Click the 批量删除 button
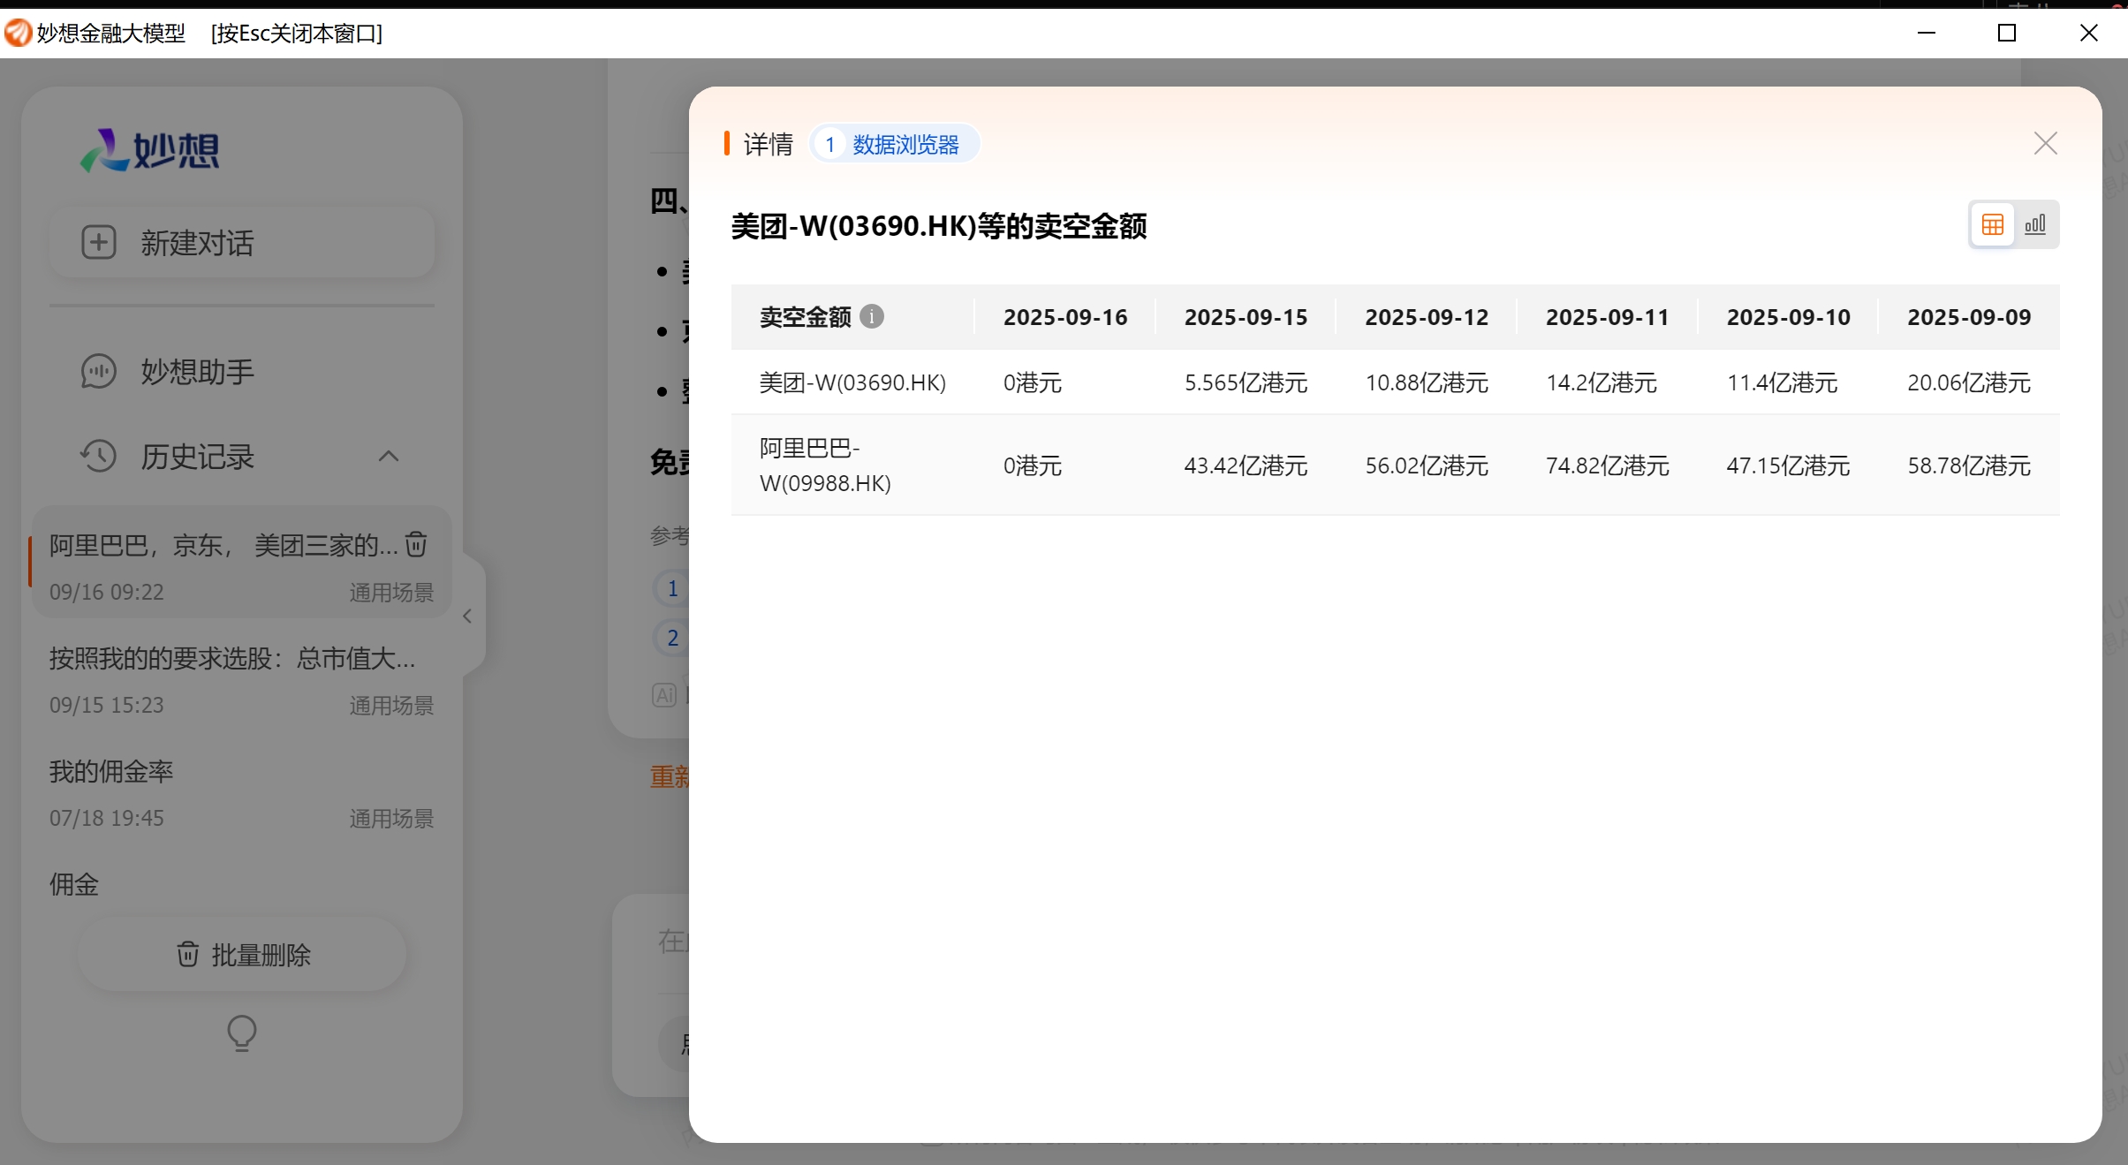Screen dimensions: 2128x1165 (x=242, y=955)
